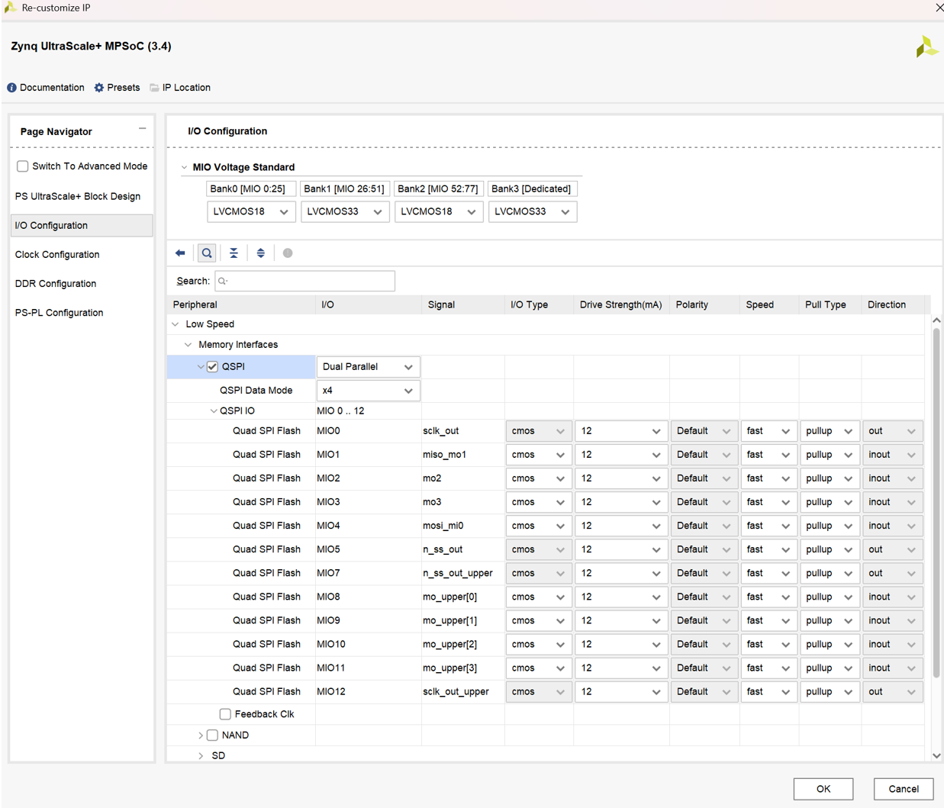Screen dimensions: 944x808
Task: Uncheck the QSPI peripheral checkbox
Action: point(212,367)
